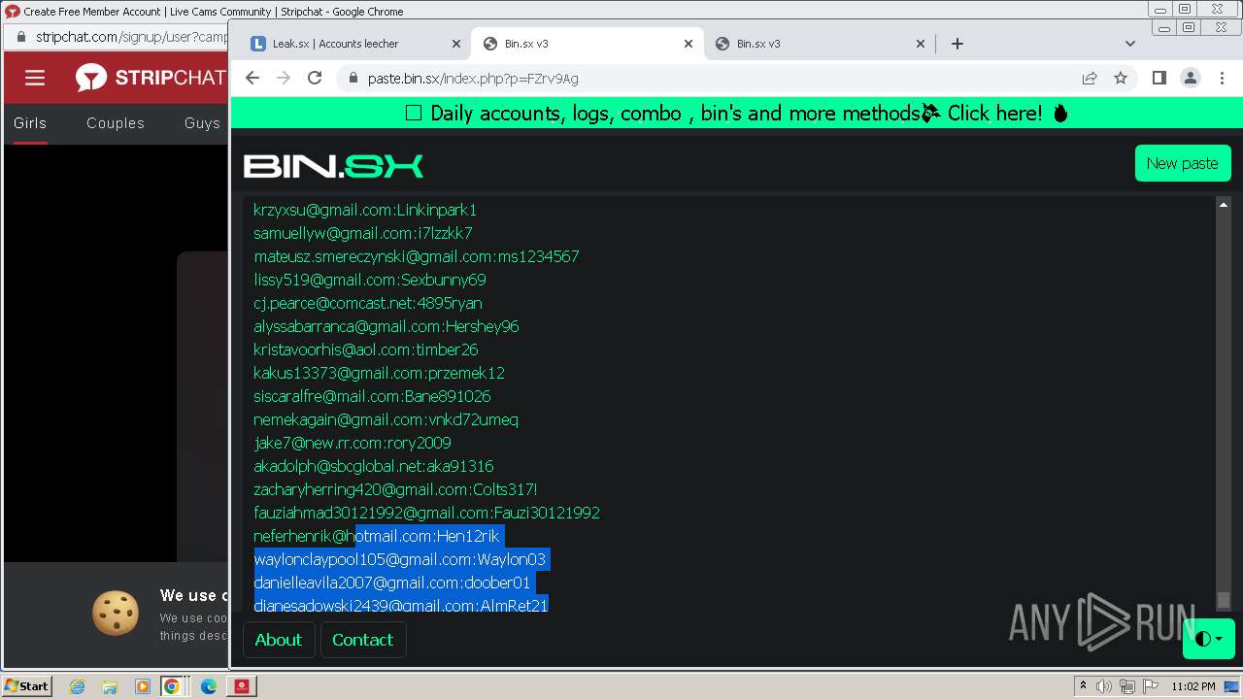Open Microsoft Edge from taskbar

[x=208, y=686]
